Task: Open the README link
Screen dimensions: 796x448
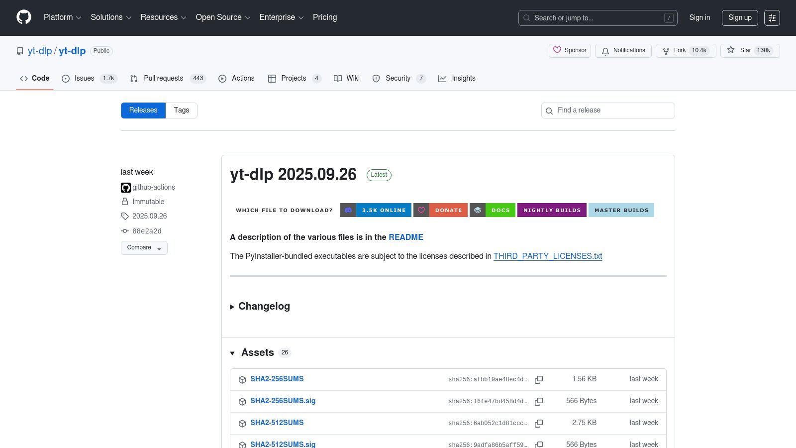Action: [x=406, y=237]
